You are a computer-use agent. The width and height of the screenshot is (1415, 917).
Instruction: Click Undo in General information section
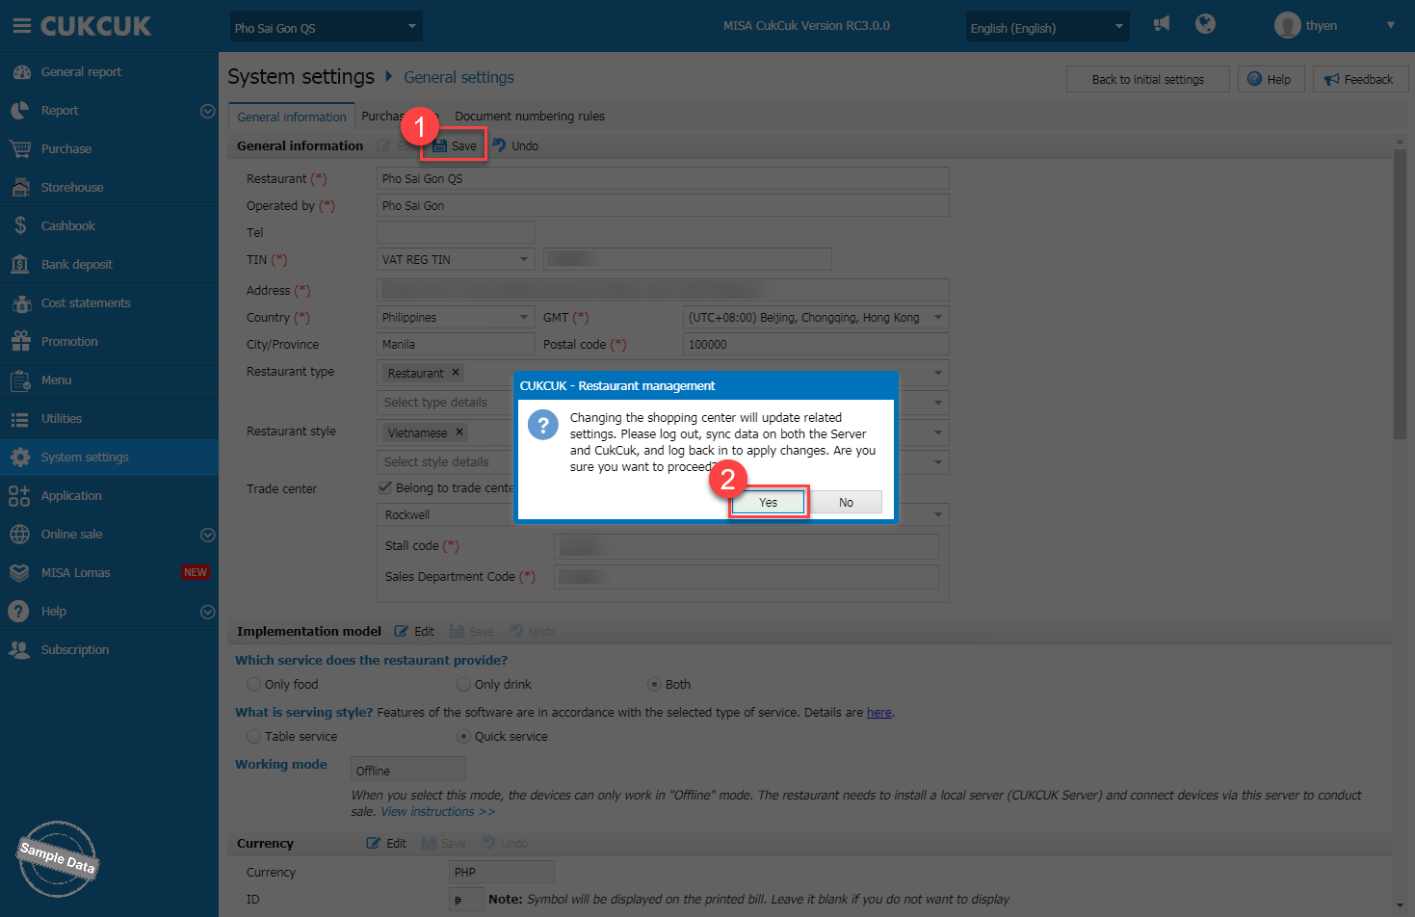[515, 145]
